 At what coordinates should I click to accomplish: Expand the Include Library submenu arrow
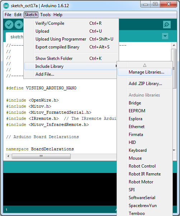point(116,66)
